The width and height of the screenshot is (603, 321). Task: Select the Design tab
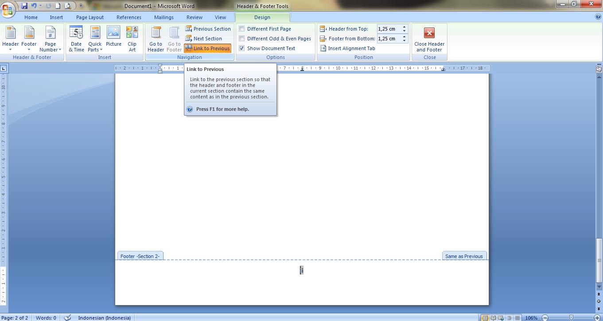262,17
